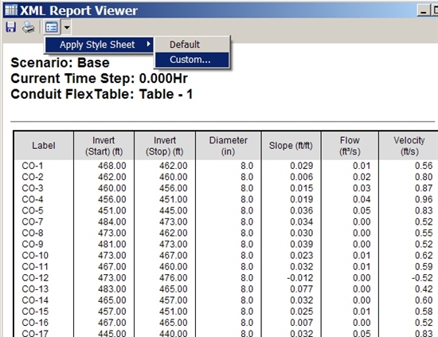
Task: Click the Save floppy disk icon
Action: click(11, 27)
